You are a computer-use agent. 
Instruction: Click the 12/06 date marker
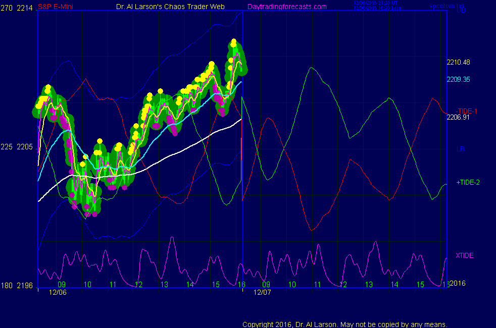point(58,292)
